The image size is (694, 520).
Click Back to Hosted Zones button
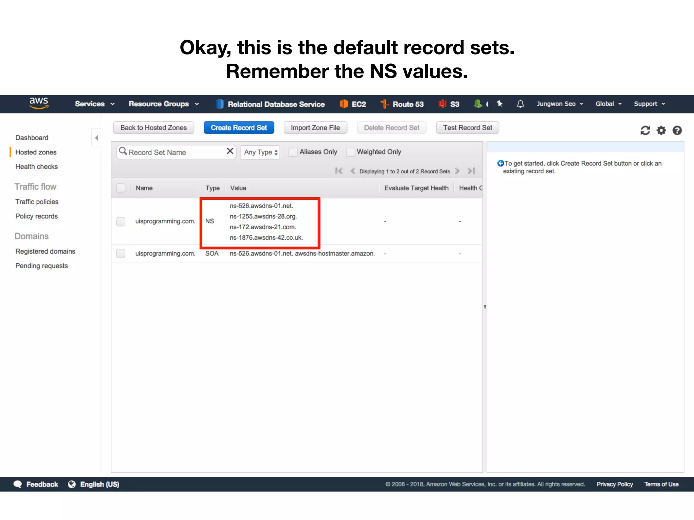[x=154, y=128]
